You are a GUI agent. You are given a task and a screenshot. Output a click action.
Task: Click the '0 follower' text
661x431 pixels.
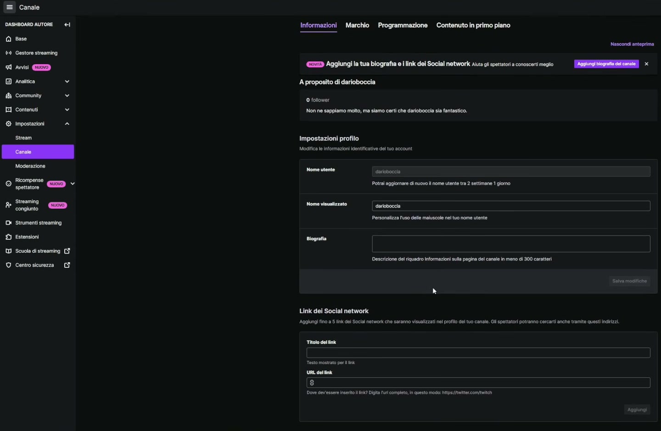[318, 100]
